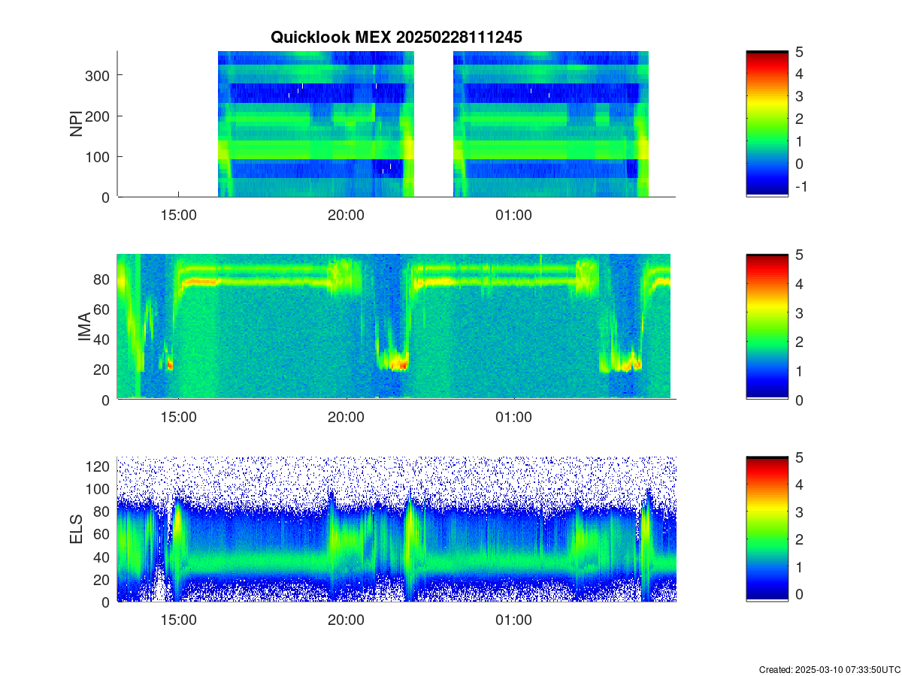Click the 01:00 time label under NPI plot

pyautogui.click(x=513, y=215)
